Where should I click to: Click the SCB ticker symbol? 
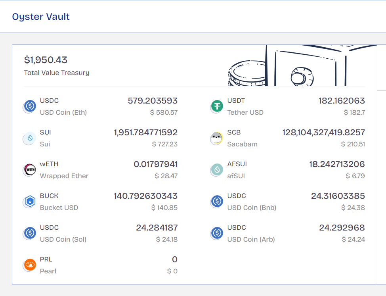point(234,133)
